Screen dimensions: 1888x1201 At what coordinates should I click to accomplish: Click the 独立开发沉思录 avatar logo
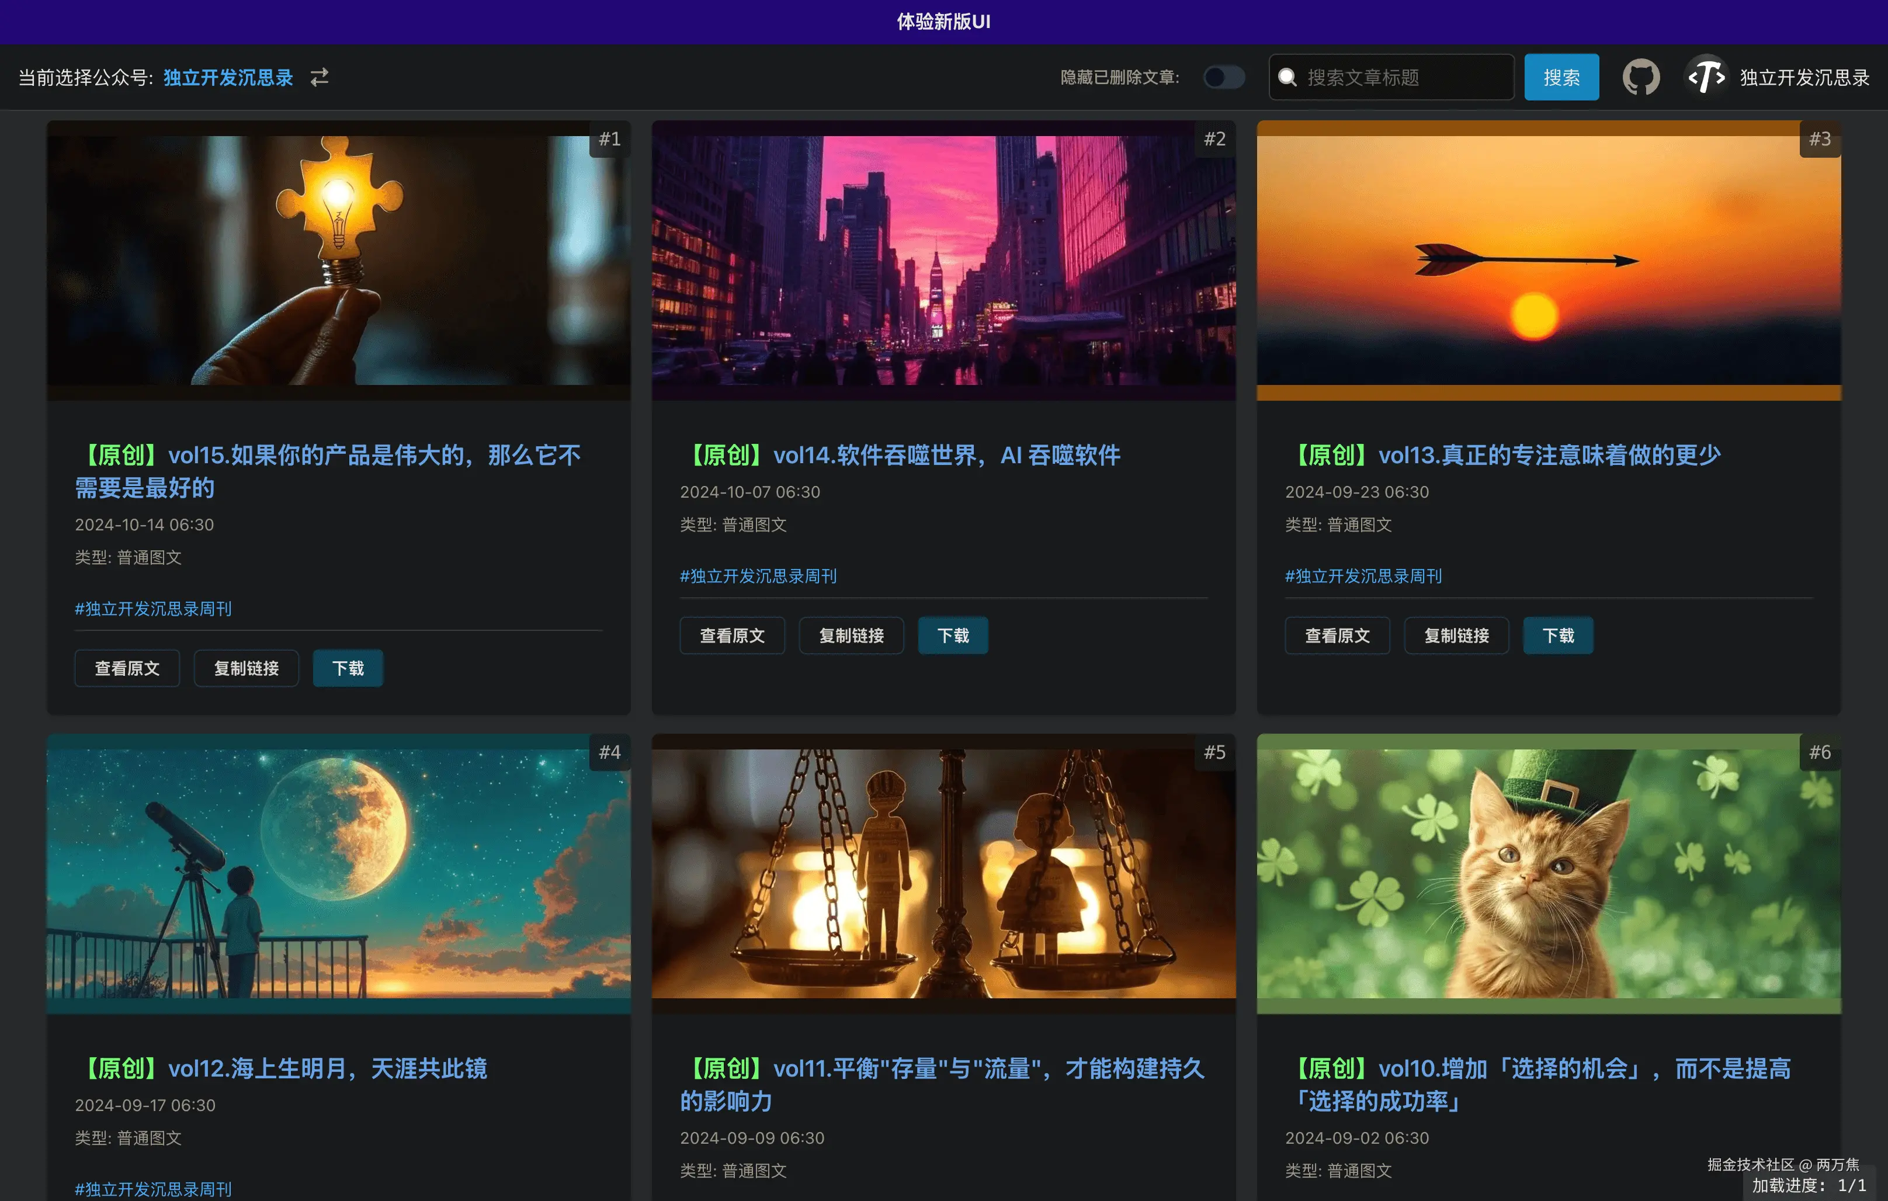pyautogui.click(x=1706, y=78)
